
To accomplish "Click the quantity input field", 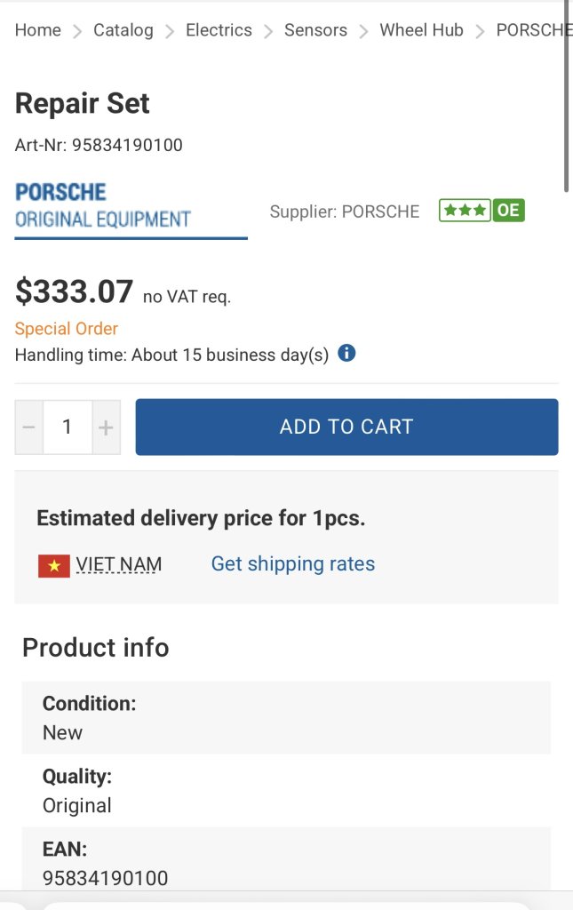I will pos(68,427).
